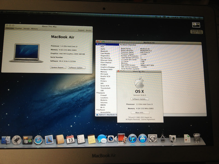Switch to the Displays tab
This screenshot has height=164, width=219.
pos(18,28)
